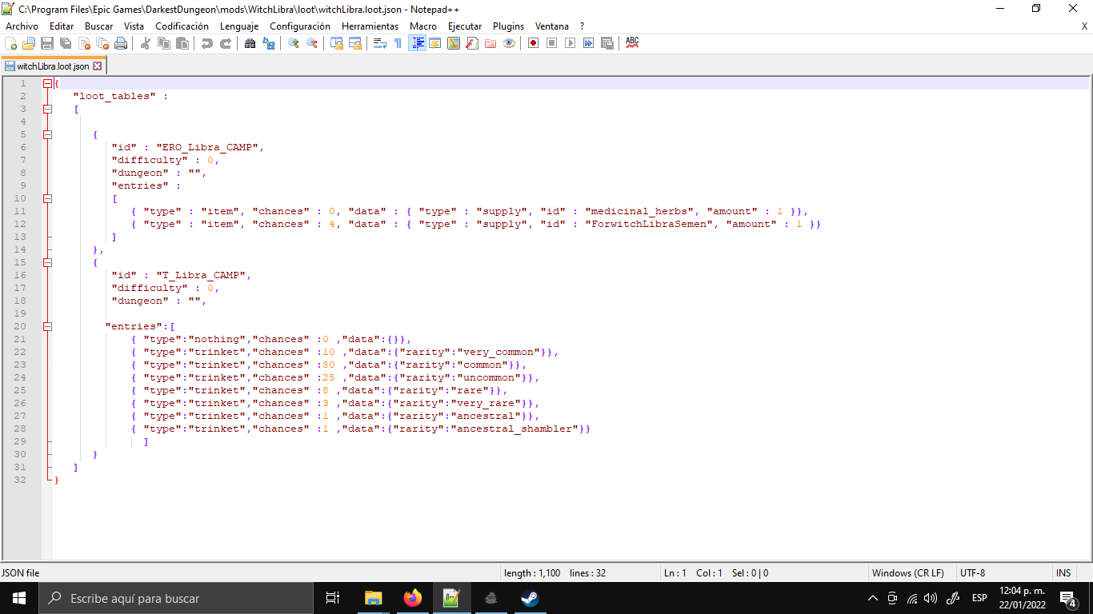This screenshot has width=1093, height=614.
Task: Click Run macro multiple times icon
Action: coord(589,43)
